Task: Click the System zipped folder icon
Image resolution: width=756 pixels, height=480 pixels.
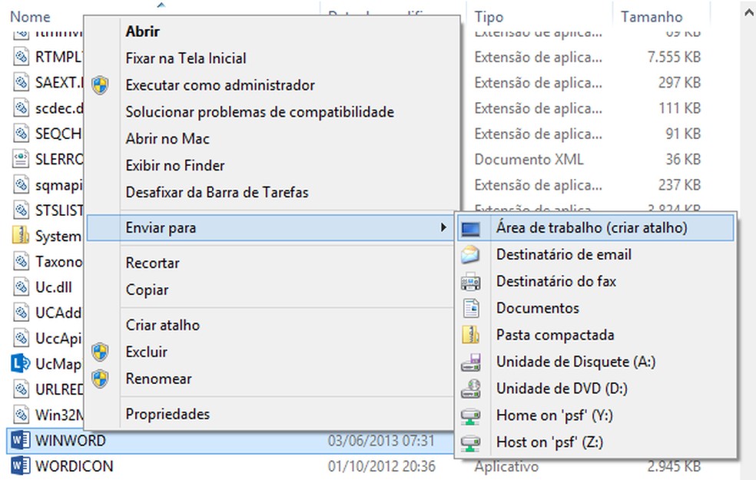Action: point(20,236)
